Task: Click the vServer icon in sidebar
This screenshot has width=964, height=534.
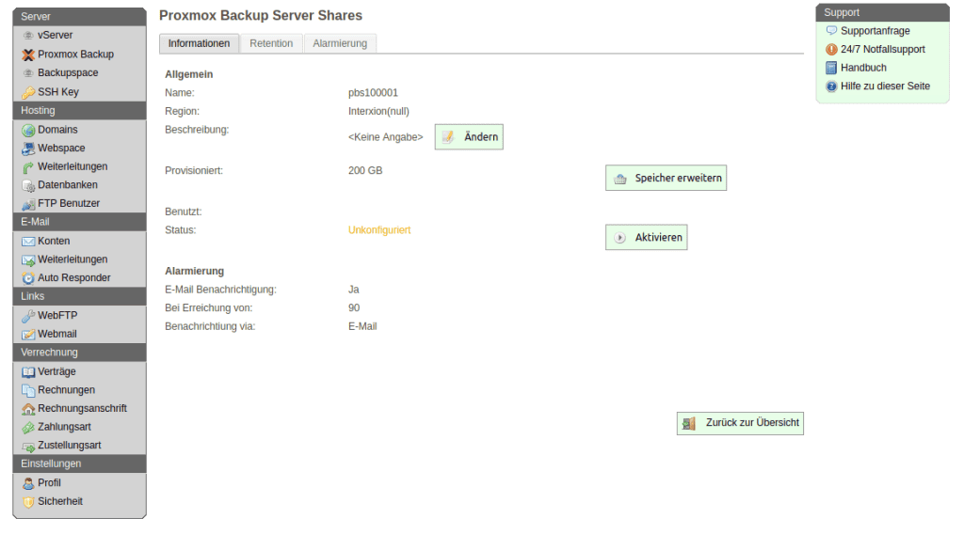Action: 28,36
